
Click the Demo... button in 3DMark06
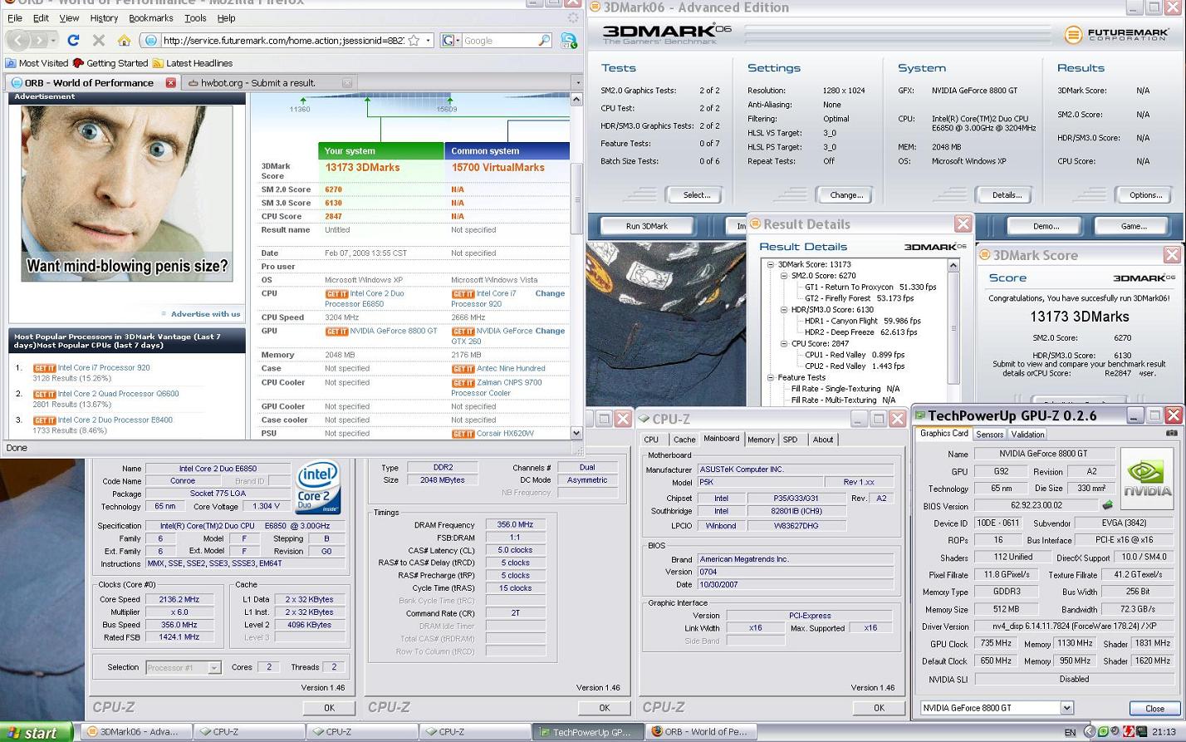1046,226
